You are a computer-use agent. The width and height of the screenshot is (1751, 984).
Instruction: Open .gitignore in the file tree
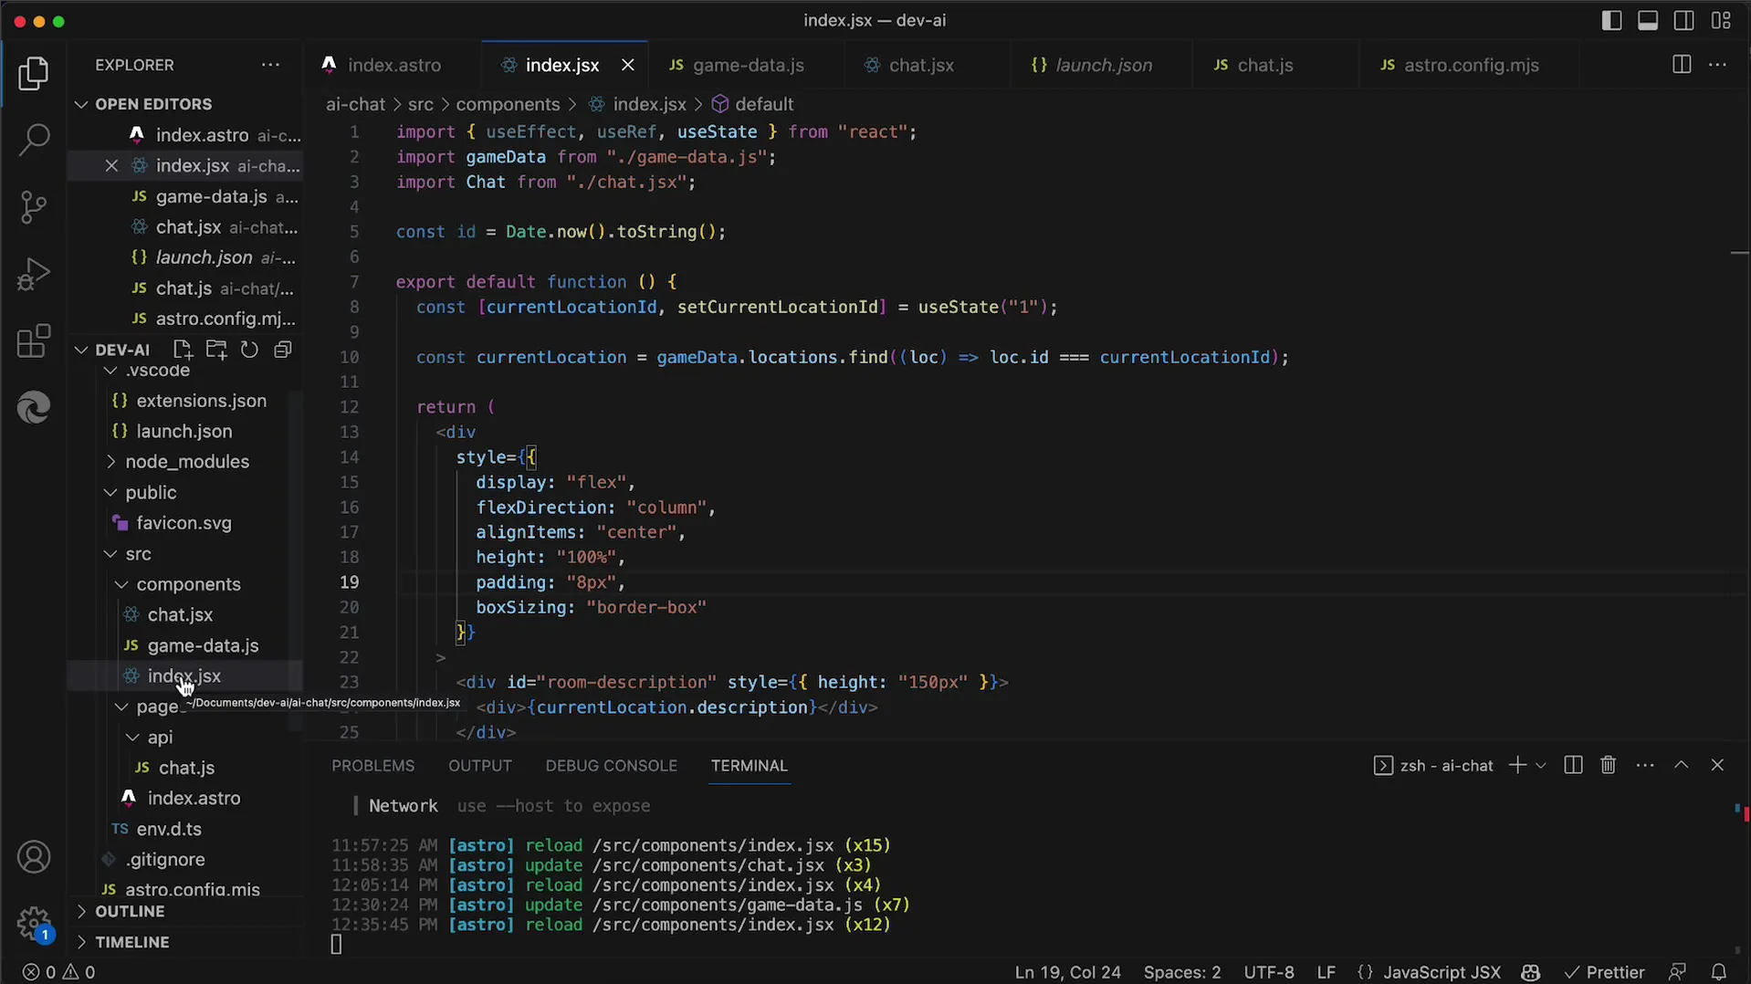pyautogui.click(x=165, y=860)
